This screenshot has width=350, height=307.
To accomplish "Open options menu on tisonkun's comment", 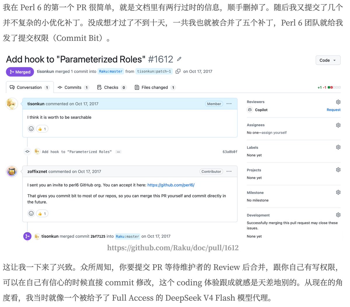I will coord(229,104).
